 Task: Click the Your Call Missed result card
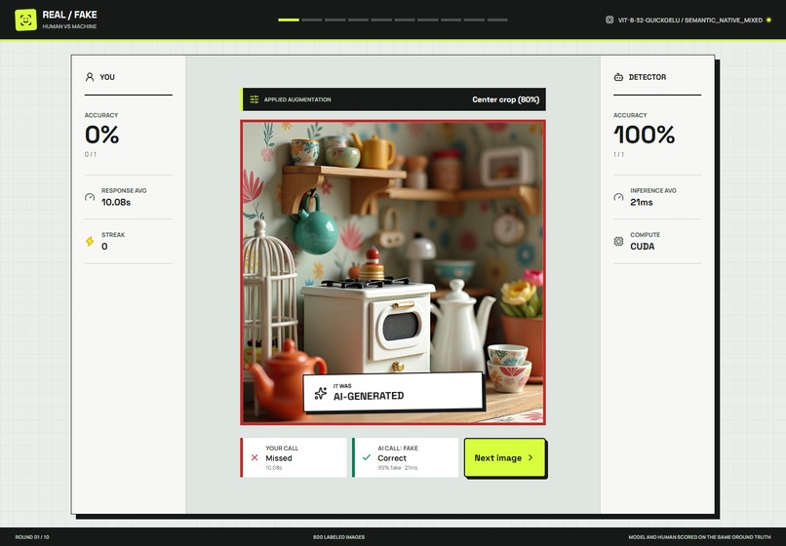click(x=294, y=457)
